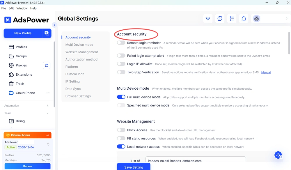The height and width of the screenshot is (170, 291).
Task: Enable Specified multi device mode toggle
Action: point(121,105)
